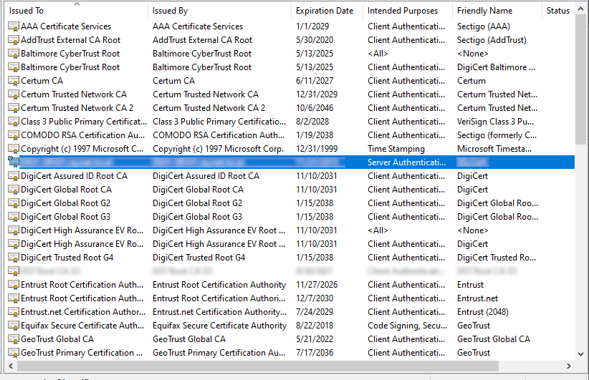
Task: Click the Status column header
Action: click(557, 11)
